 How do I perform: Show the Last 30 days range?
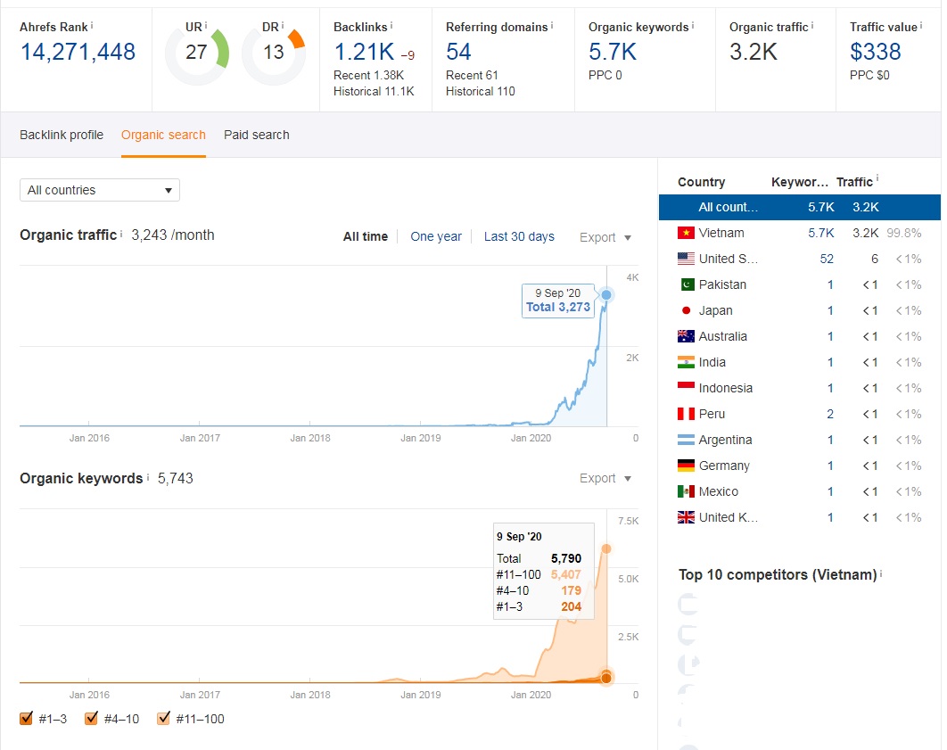click(519, 236)
